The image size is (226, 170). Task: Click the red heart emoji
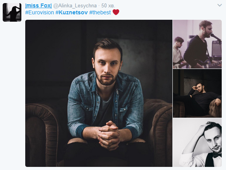tap(116, 12)
